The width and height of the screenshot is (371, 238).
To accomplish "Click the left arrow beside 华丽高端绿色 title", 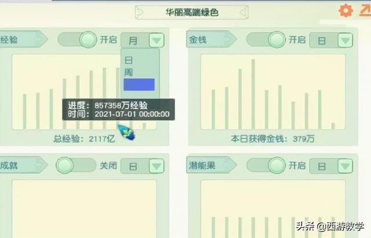I will tap(140, 12).
